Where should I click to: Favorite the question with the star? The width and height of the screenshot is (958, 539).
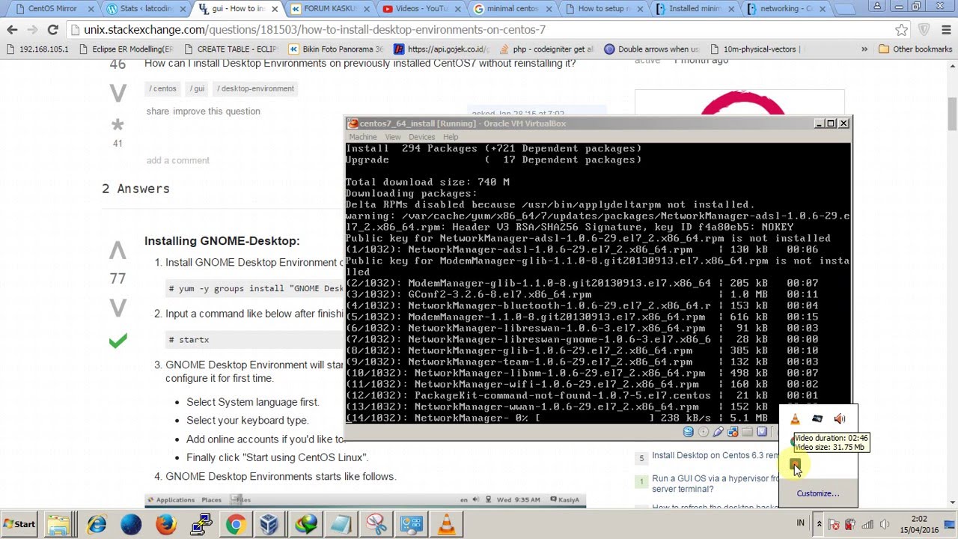(x=118, y=125)
